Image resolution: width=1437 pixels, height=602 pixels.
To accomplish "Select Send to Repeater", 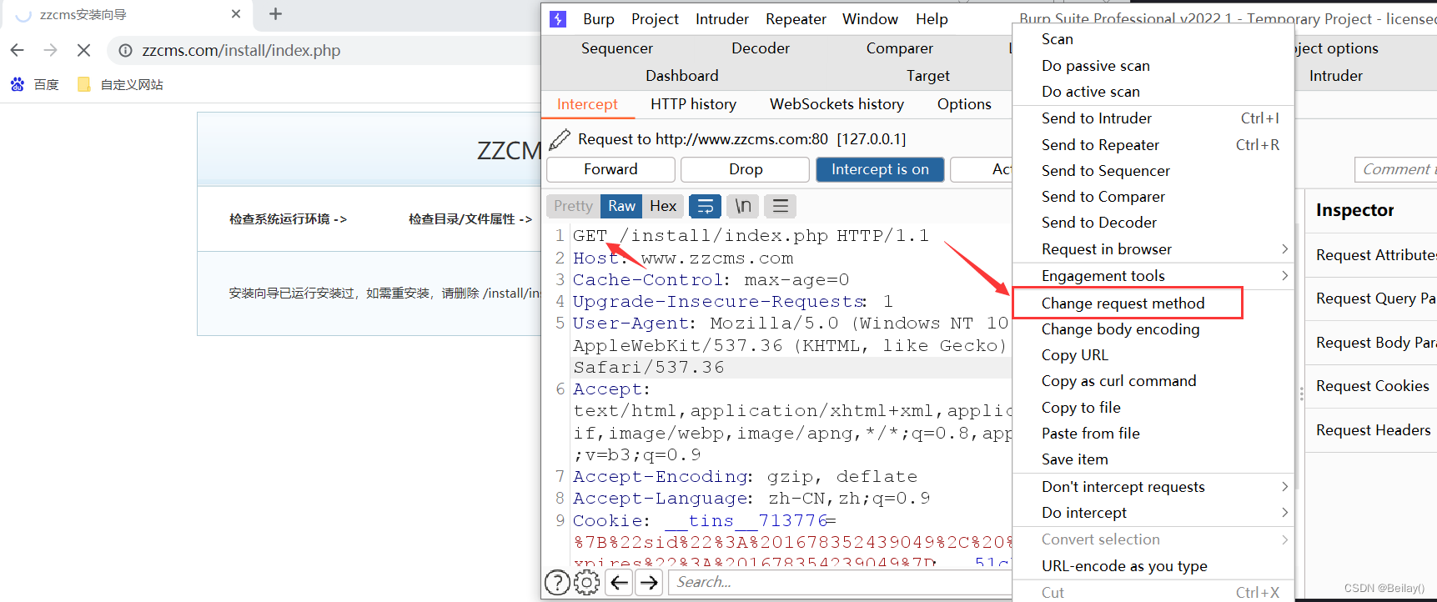I will click(1153, 145).
